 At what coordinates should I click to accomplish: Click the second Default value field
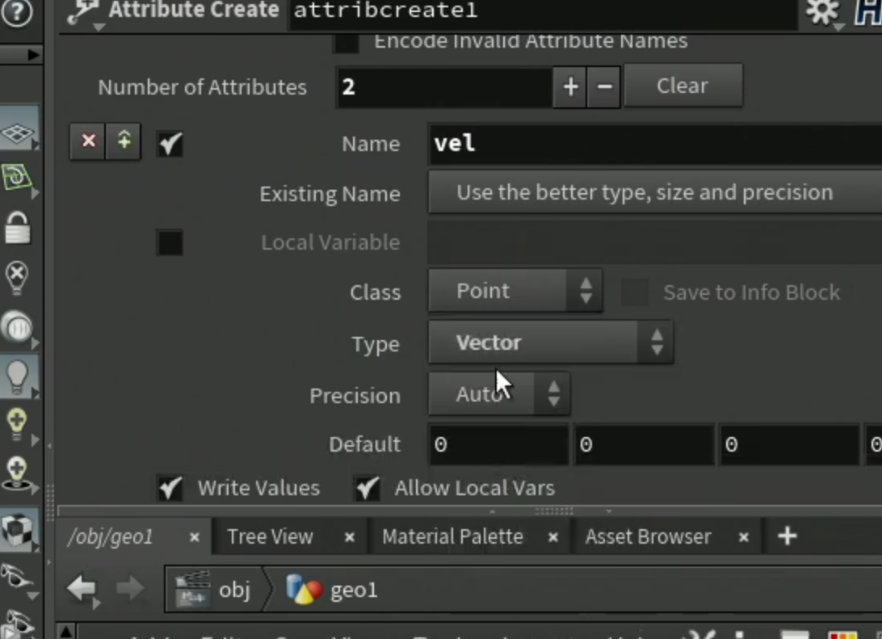(644, 445)
